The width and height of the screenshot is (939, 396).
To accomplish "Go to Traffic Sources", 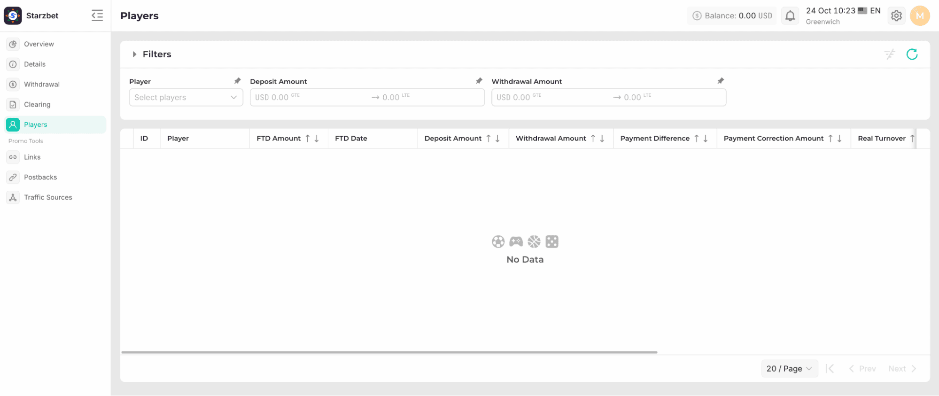I will pyautogui.click(x=55, y=198).
